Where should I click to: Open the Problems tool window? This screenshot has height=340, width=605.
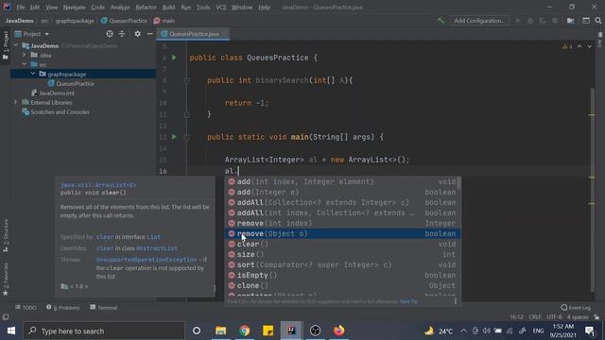[x=63, y=307]
